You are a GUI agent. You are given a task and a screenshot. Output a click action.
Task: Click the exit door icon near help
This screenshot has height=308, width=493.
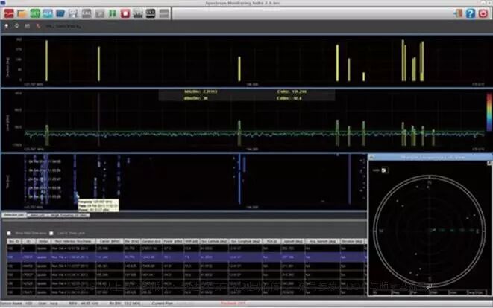(x=458, y=13)
